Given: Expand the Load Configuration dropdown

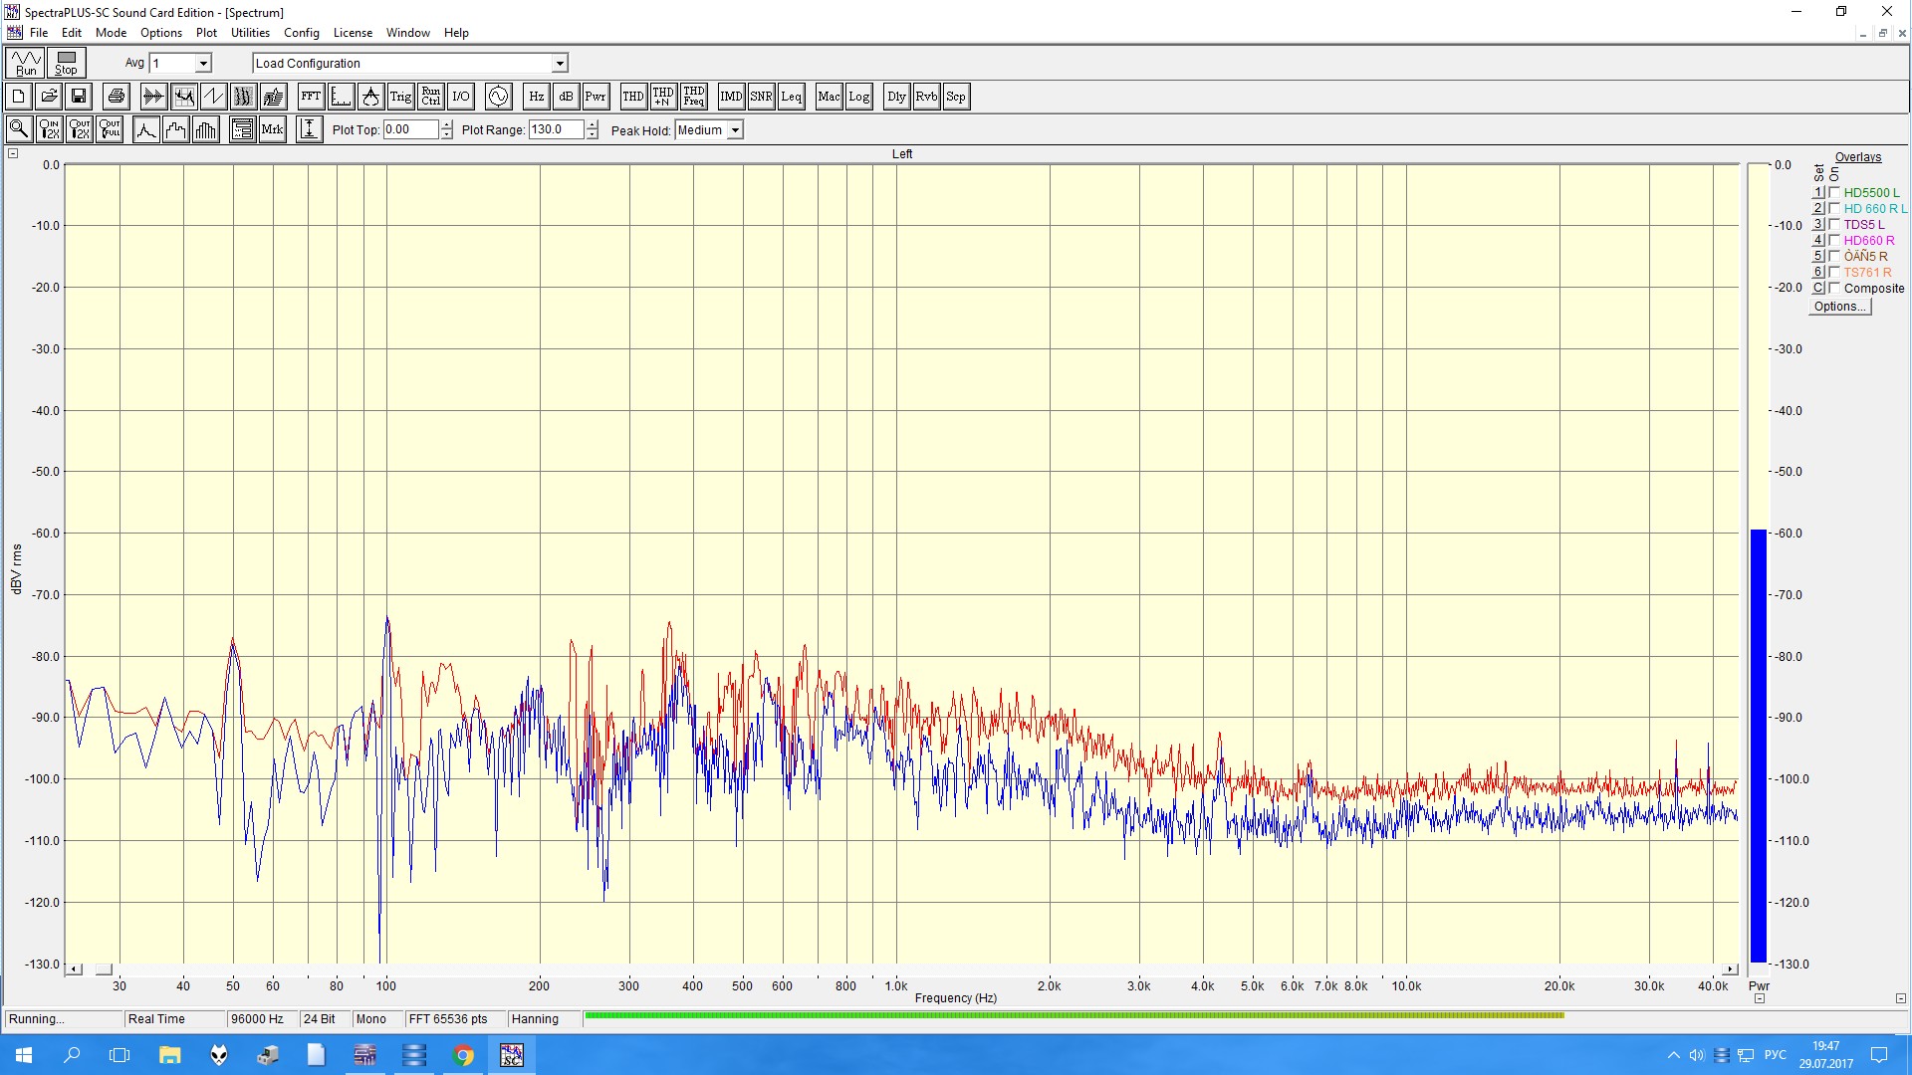Looking at the screenshot, I should click(560, 64).
